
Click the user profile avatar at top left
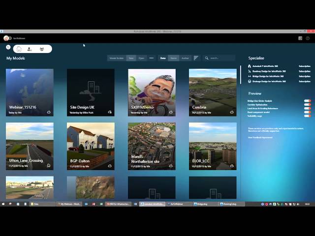pyautogui.click(x=6, y=38)
